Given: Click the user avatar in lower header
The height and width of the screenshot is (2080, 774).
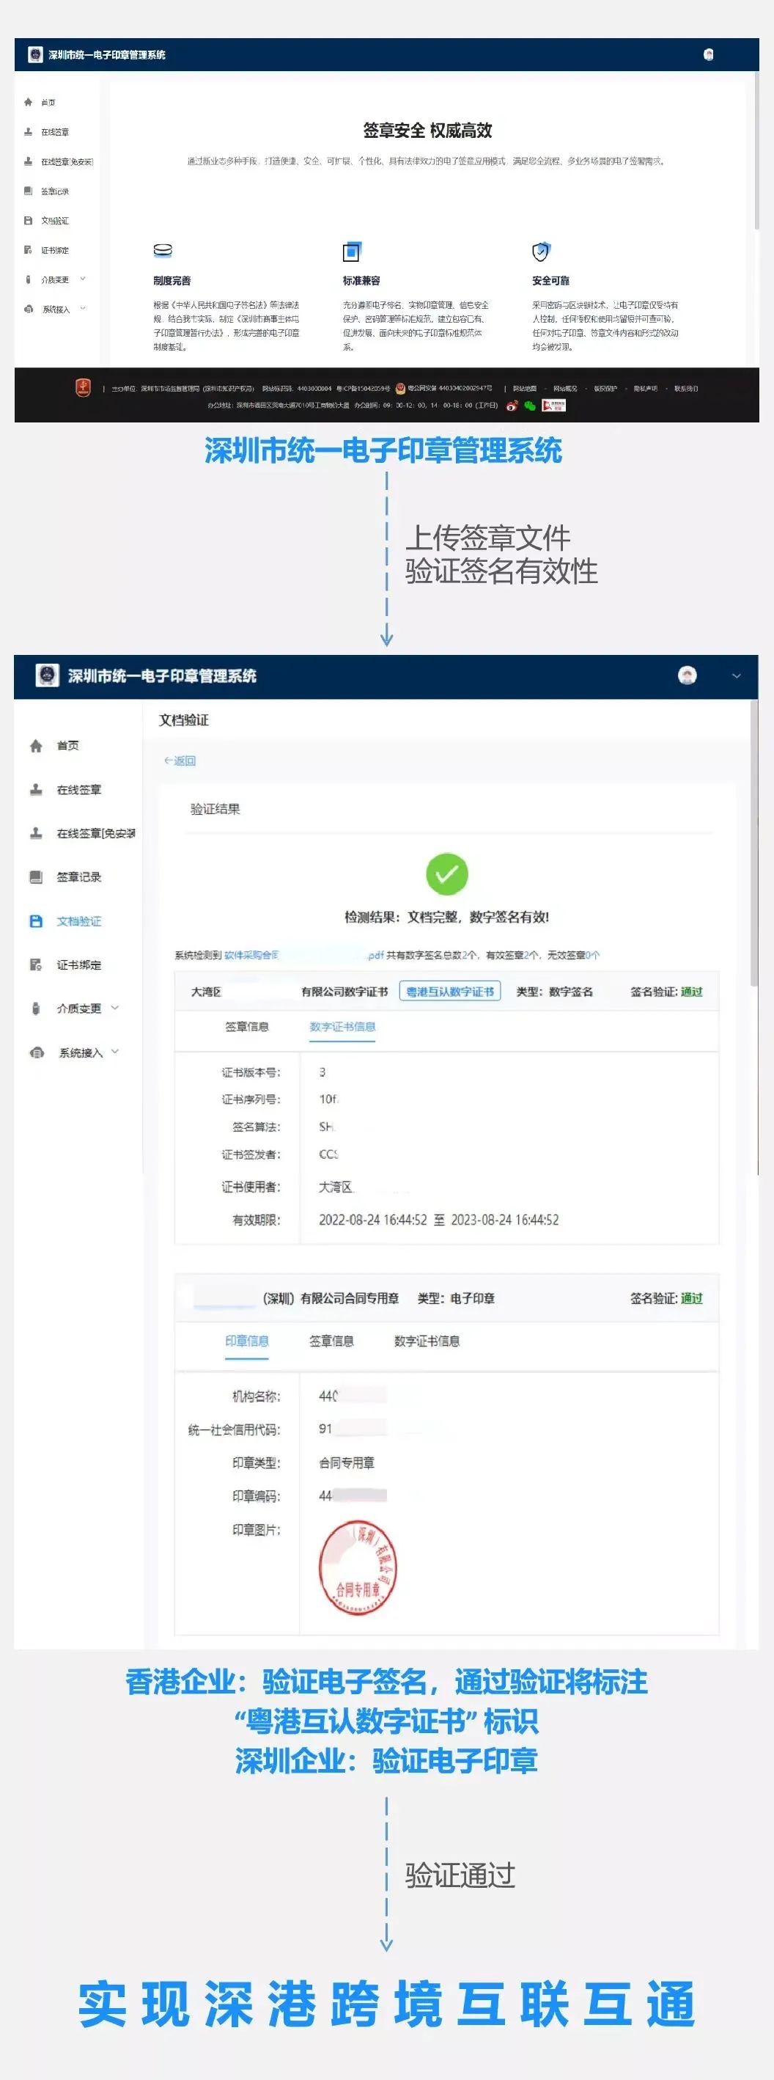Looking at the screenshot, I should coord(687,675).
